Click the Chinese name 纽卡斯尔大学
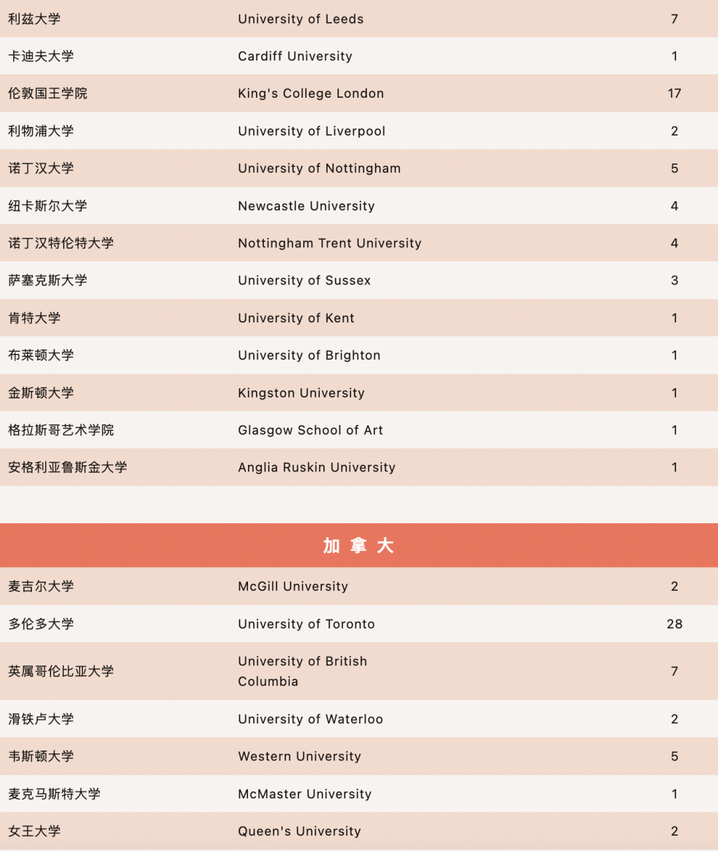 click(47, 206)
